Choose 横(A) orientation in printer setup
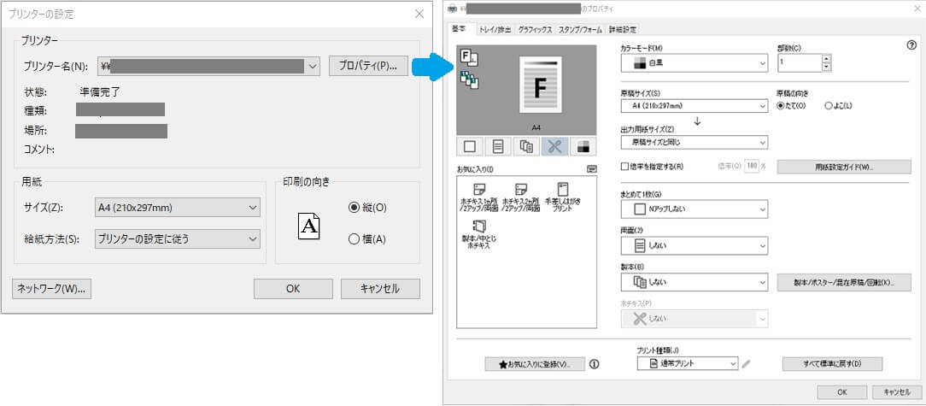Viewport: 926px width, 406px height. pyautogui.click(x=354, y=239)
